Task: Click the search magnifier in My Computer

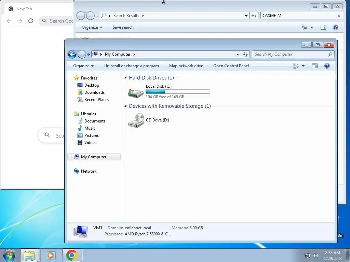Action: coord(331,54)
